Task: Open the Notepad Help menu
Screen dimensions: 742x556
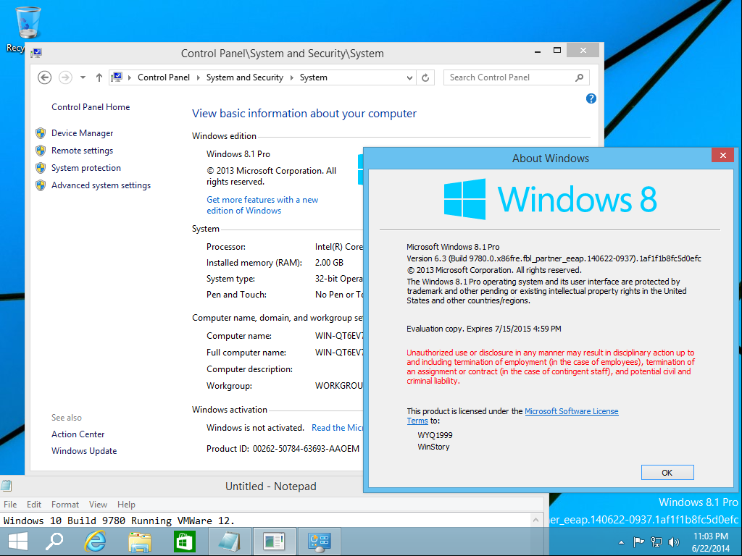Action: pos(126,505)
